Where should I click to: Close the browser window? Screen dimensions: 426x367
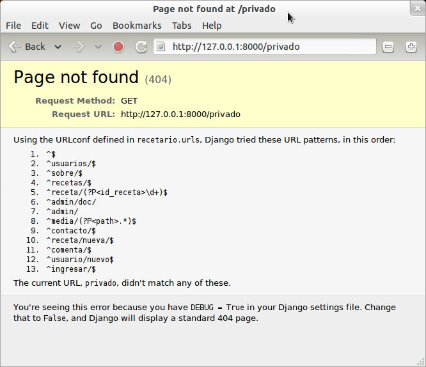pyautogui.click(x=418, y=8)
